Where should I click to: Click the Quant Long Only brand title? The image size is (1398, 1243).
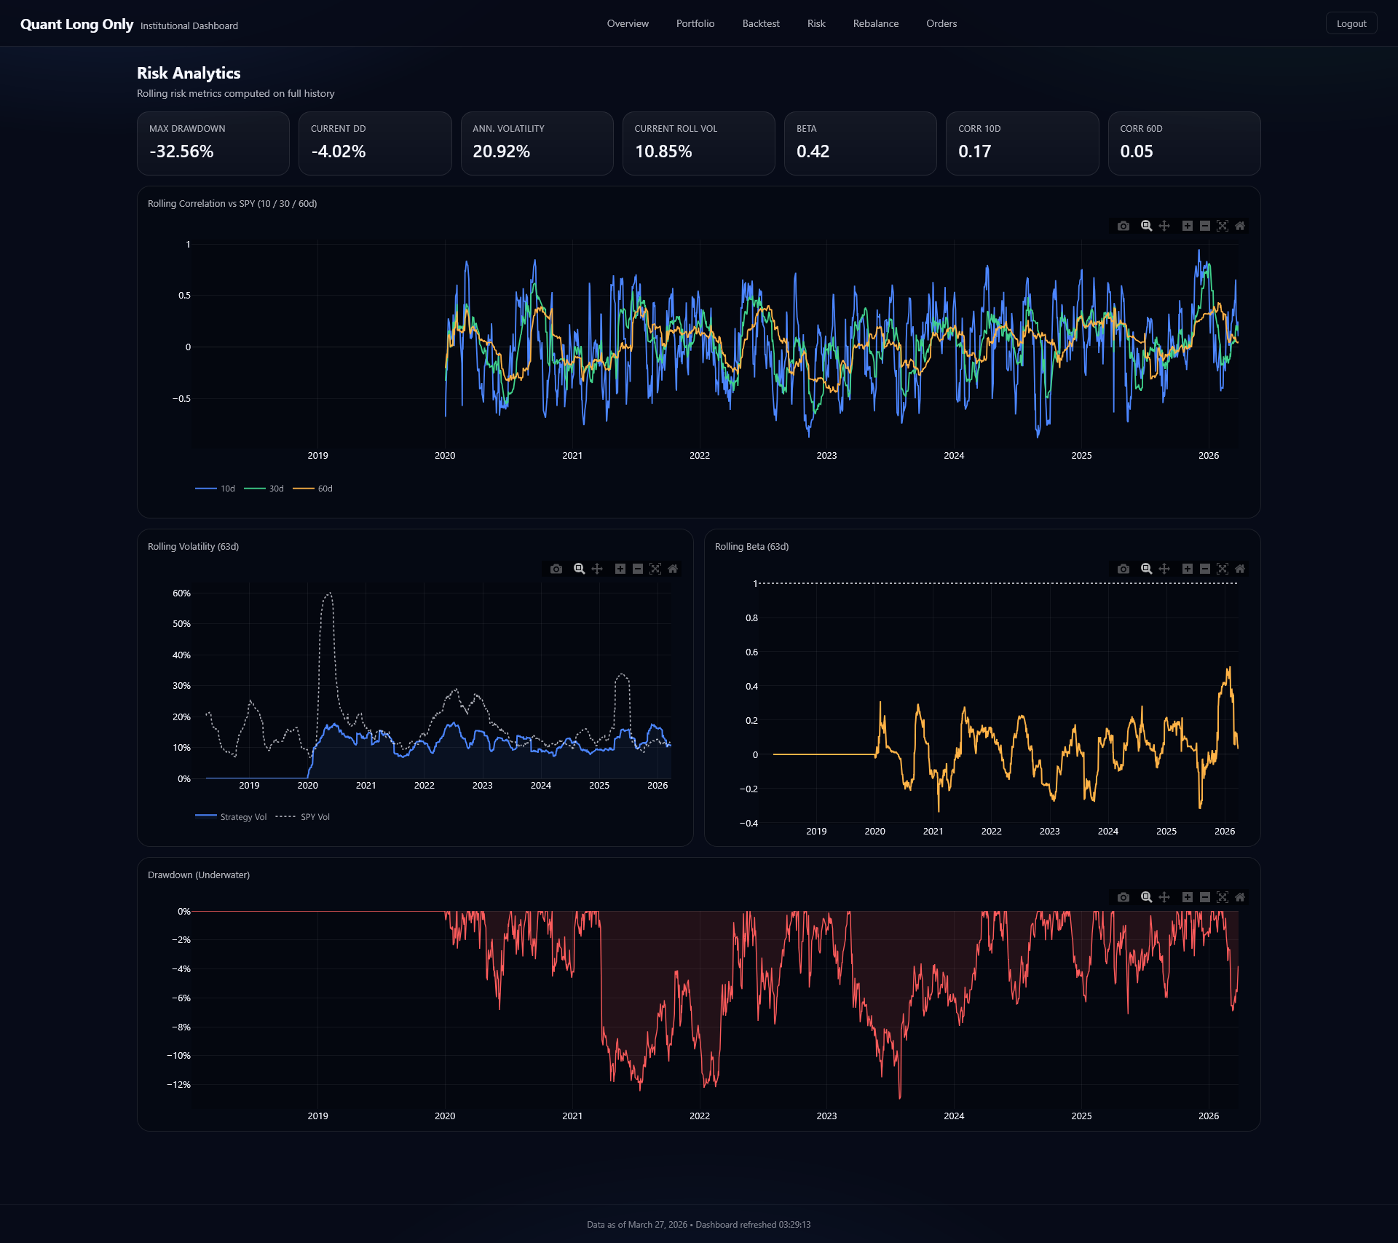click(77, 24)
